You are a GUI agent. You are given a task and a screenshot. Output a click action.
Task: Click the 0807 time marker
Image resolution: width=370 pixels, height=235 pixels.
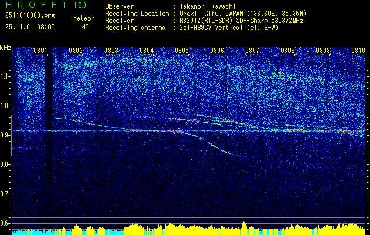(252, 51)
